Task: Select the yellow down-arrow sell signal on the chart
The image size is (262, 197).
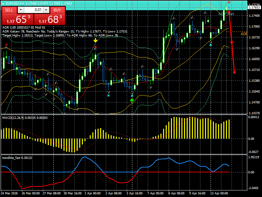Action: [95, 41]
